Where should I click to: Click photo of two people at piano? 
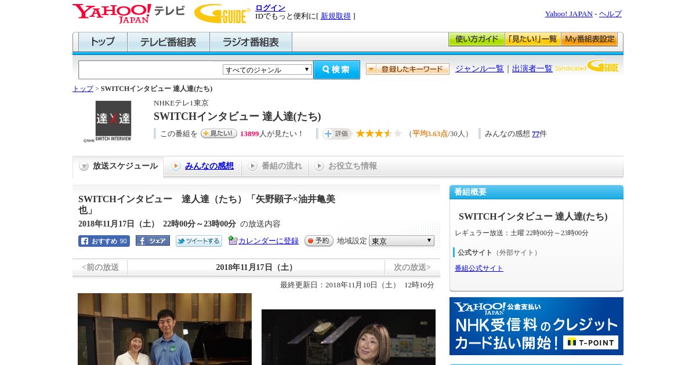[x=165, y=329]
